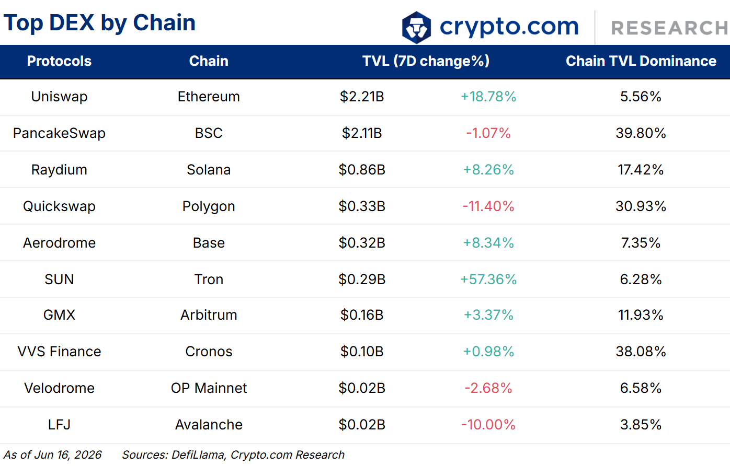Click the crypto.com wordmark text

click(x=509, y=26)
